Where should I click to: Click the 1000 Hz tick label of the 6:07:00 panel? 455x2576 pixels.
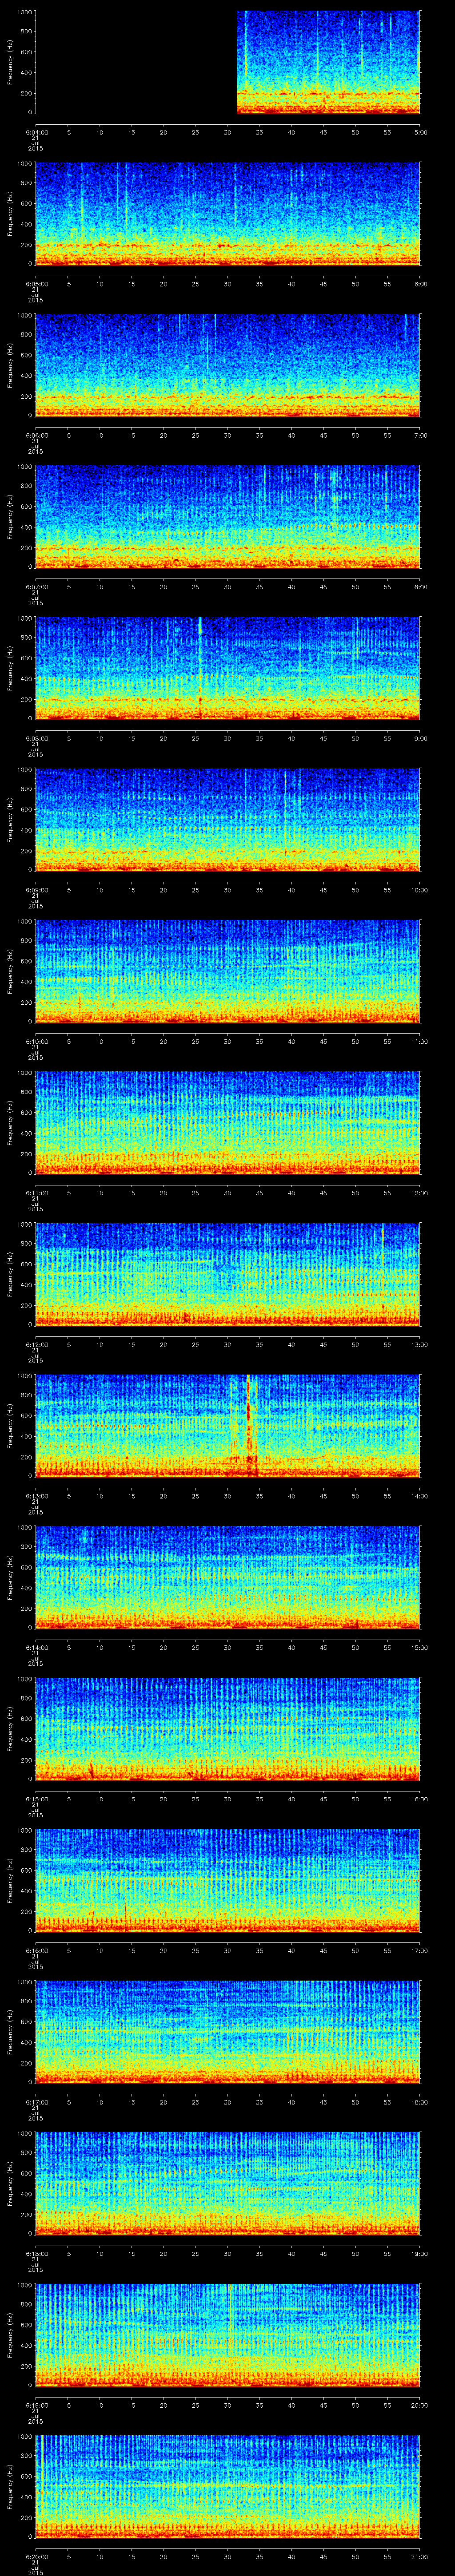click(x=24, y=467)
